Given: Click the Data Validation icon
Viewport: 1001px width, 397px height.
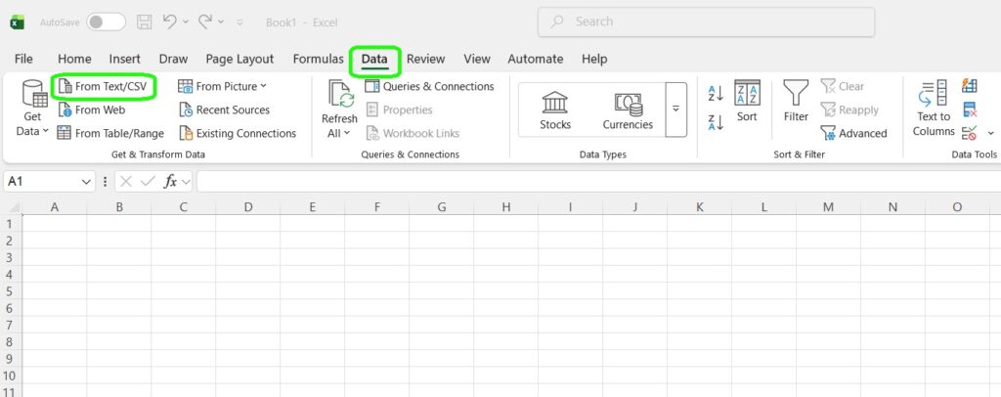Looking at the screenshot, I should click(x=970, y=133).
